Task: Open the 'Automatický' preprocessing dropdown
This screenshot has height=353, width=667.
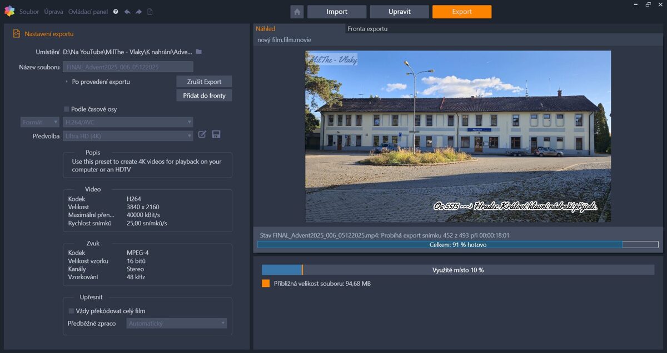Action: tap(176, 323)
